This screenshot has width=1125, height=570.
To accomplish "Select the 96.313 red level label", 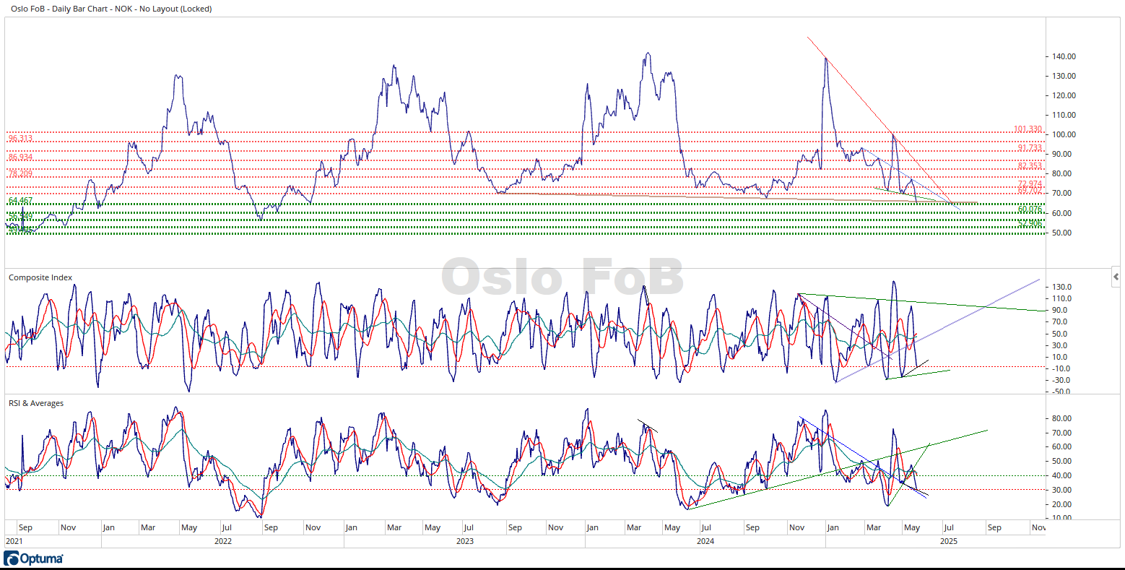I will pyautogui.click(x=20, y=139).
